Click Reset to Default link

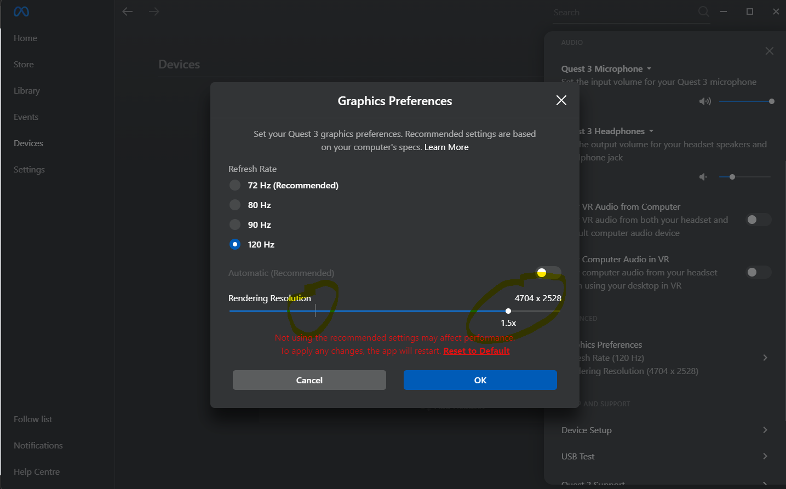pyautogui.click(x=477, y=350)
